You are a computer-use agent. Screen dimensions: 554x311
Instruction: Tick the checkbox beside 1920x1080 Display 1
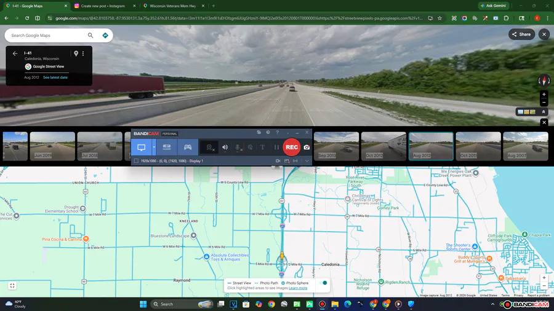tap(137, 161)
